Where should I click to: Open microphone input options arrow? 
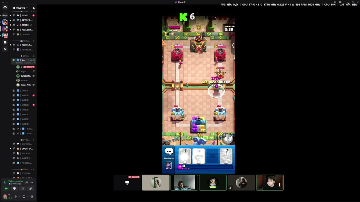tap(19, 197)
